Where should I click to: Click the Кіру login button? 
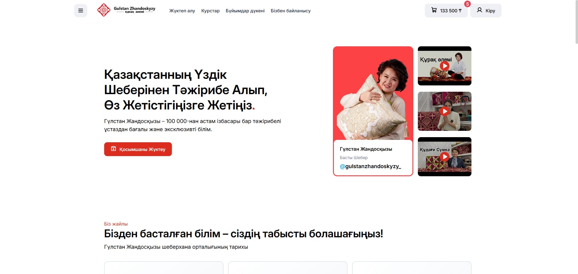coord(486,11)
